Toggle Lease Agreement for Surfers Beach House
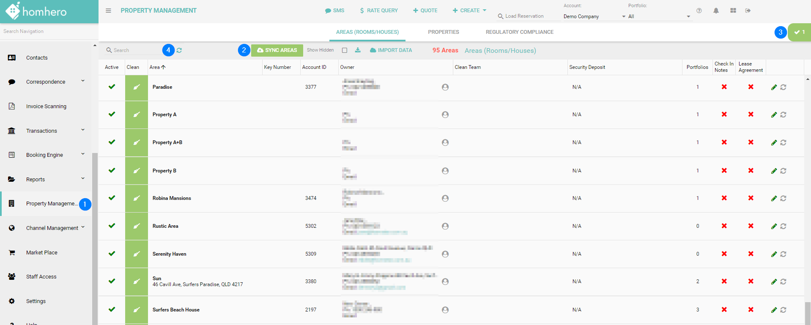Screen dimensions: 811x325 tap(751, 310)
